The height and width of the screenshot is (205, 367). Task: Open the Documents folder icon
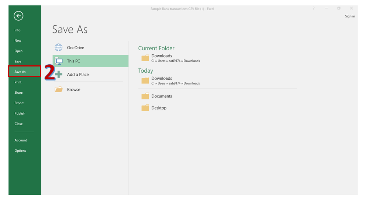(145, 96)
